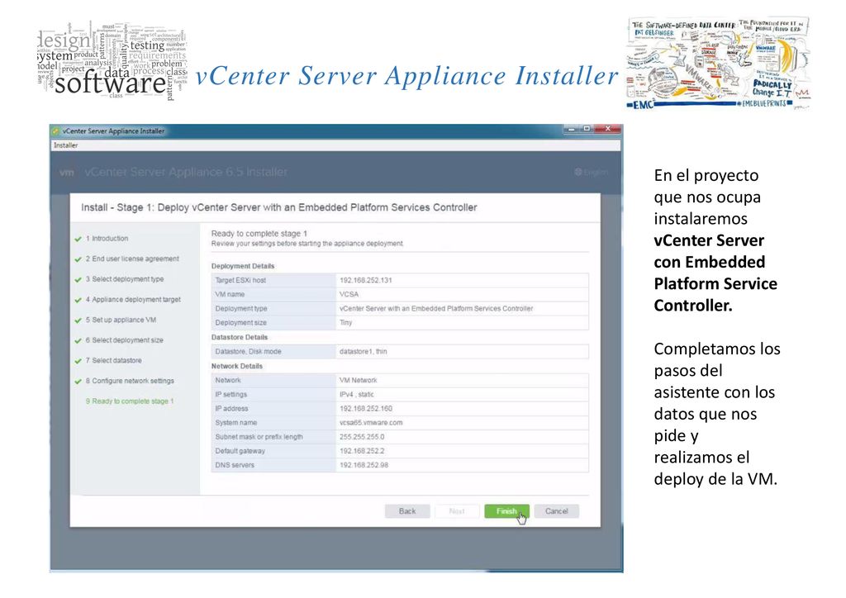Click the "IP address" label cell

[x=273, y=408]
